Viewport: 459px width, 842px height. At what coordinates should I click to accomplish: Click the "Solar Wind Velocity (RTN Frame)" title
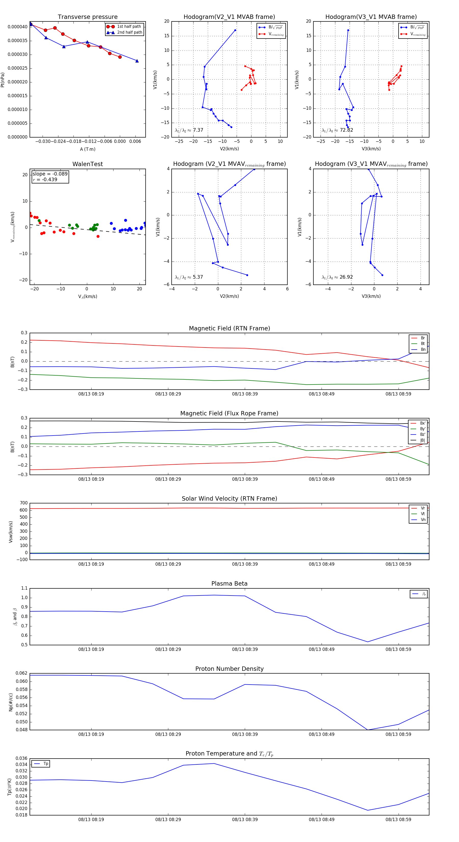(229, 499)
